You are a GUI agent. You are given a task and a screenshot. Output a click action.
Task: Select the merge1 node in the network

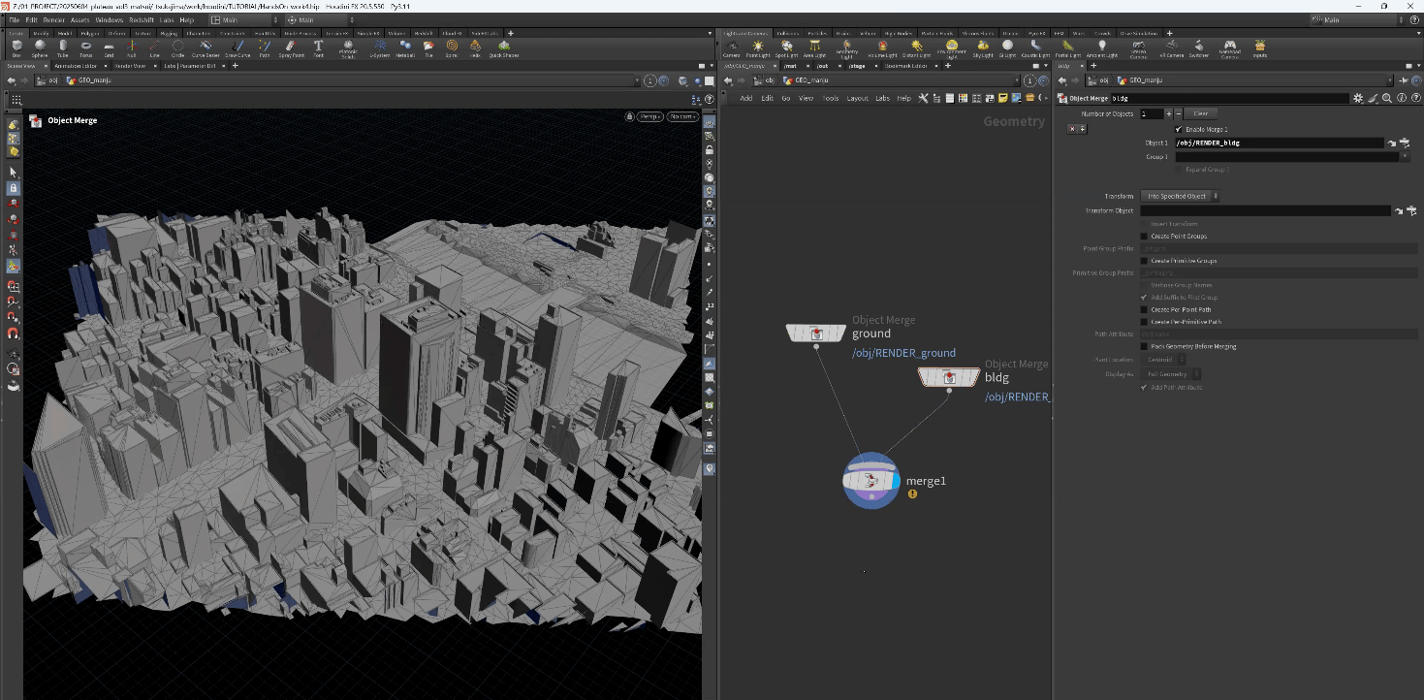tap(870, 480)
